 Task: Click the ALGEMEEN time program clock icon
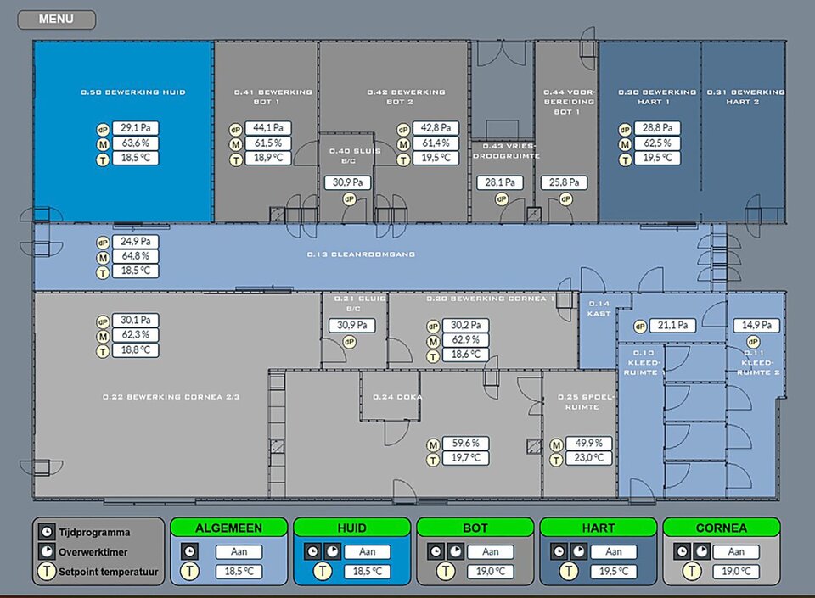pos(189,551)
